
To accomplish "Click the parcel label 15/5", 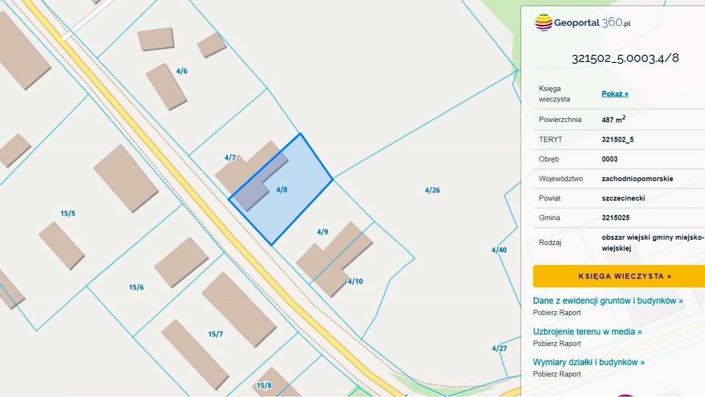I will [68, 214].
